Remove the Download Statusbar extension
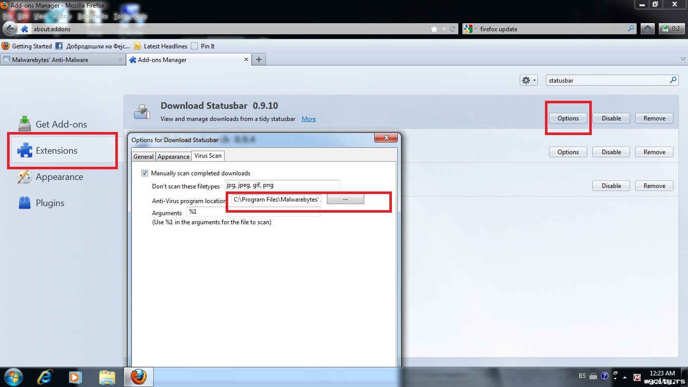This screenshot has width=688, height=387. point(654,118)
